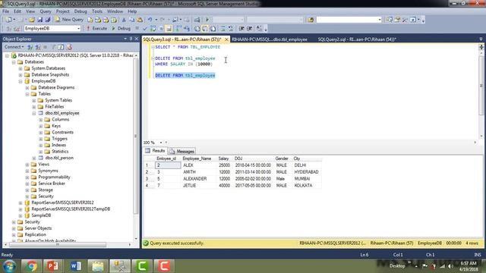
Task: Open the Query menu
Action: tap(46, 11)
